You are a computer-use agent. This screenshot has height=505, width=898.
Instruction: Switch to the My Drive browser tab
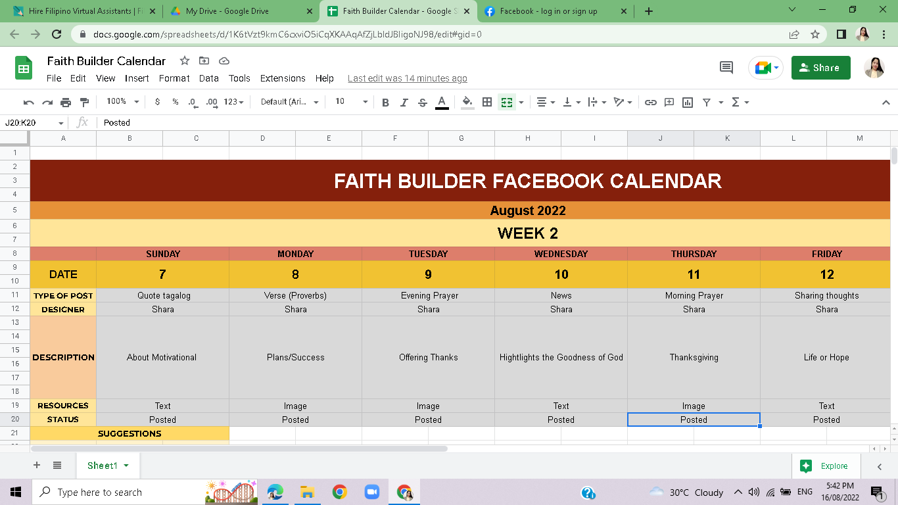[x=241, y=11]
